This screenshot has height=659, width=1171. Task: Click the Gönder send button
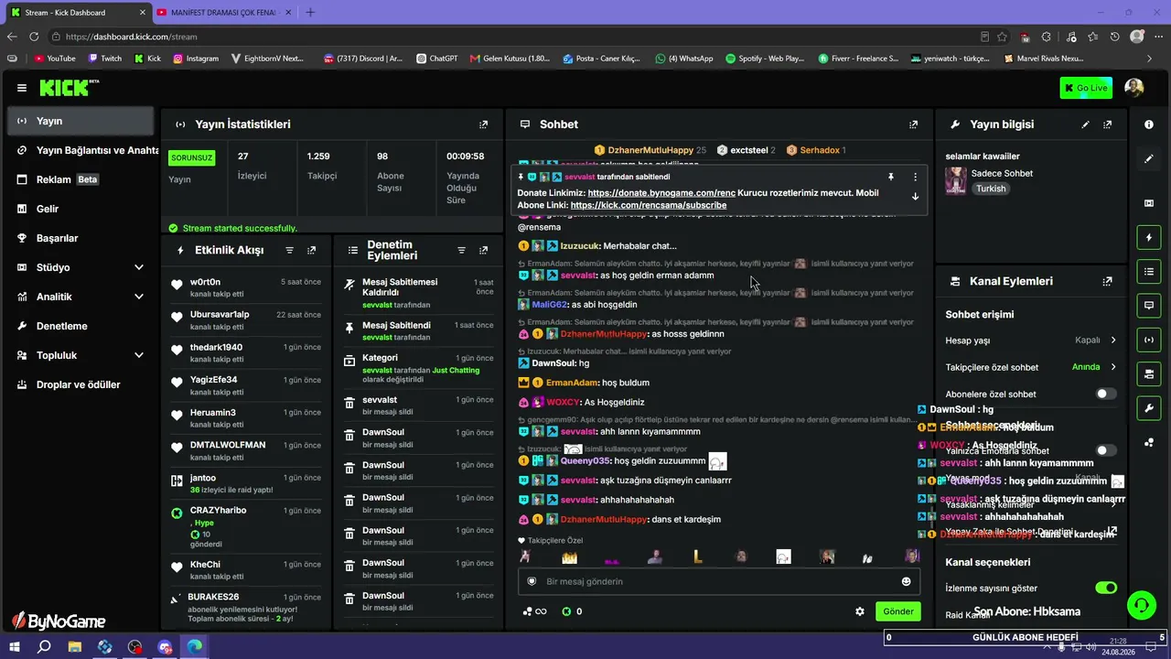tap(897, 611)
